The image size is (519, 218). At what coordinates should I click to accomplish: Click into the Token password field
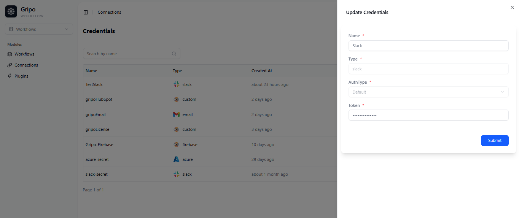click(x=428, y=115)
